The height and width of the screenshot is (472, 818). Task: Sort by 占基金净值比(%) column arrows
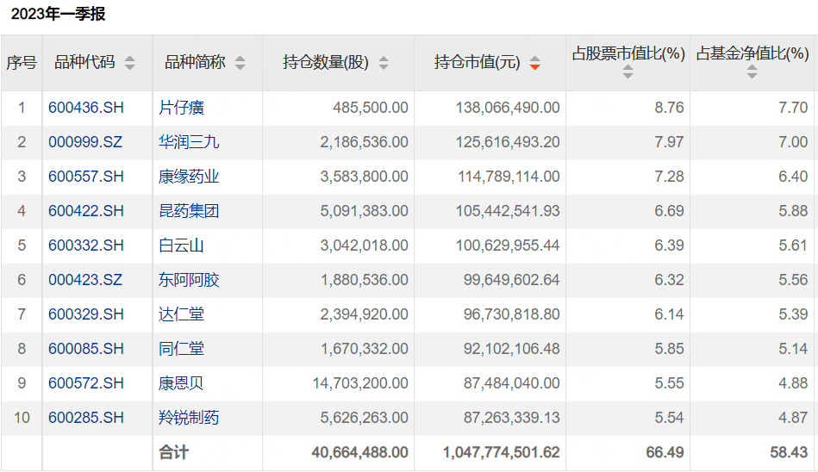(x=752, y=72)
